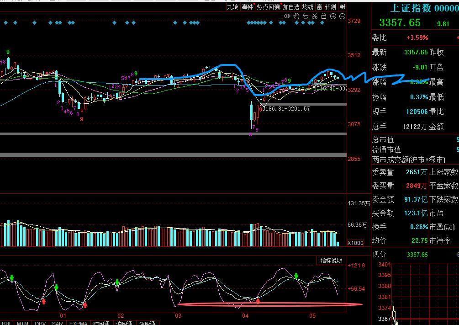The width and height of the screenshot is (459, 325).
Task: Switch to the BBI indicator tab
Action: (x=6, y=323)
